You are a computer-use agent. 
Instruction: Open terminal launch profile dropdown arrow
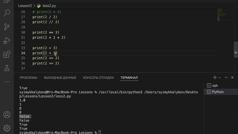tap(219, 78)
